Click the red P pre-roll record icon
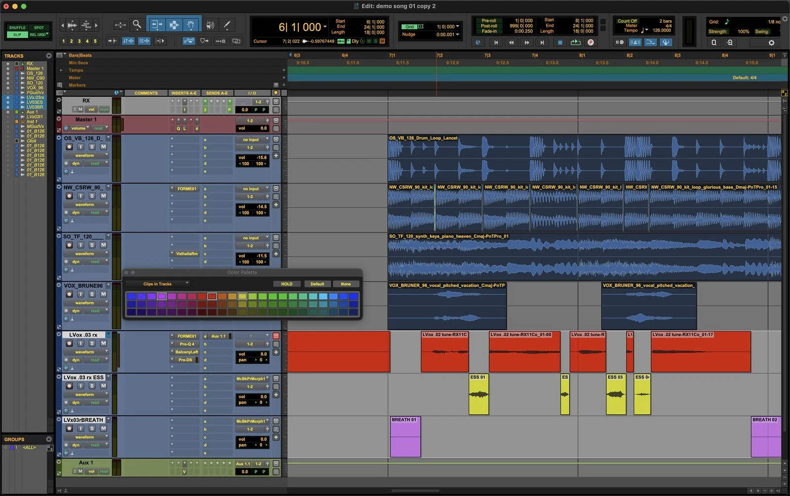Viewport: 790px width, 496px height. (591, 42)
